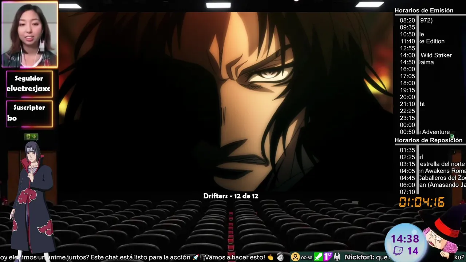Viewport: 466px width, 262px height.
Task: Click the 00:53 chat timer
Action: [x=307, y=258]
